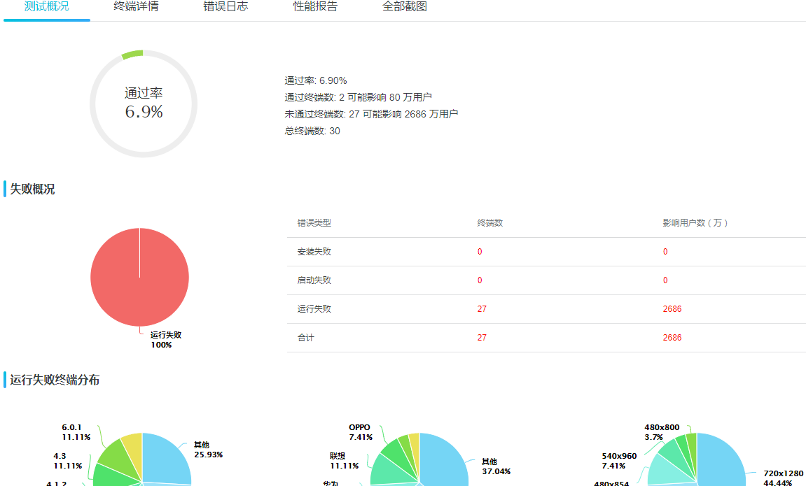Click the green pass segment of the donut

pos(132,55)
